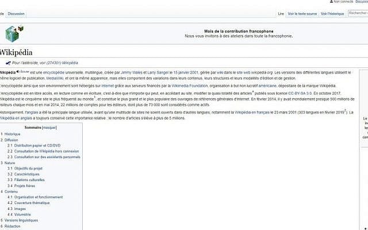Jump to section 2 Diffusion
Image resolution: width=368 pixels, height=230 pixels.
[9, 140]
